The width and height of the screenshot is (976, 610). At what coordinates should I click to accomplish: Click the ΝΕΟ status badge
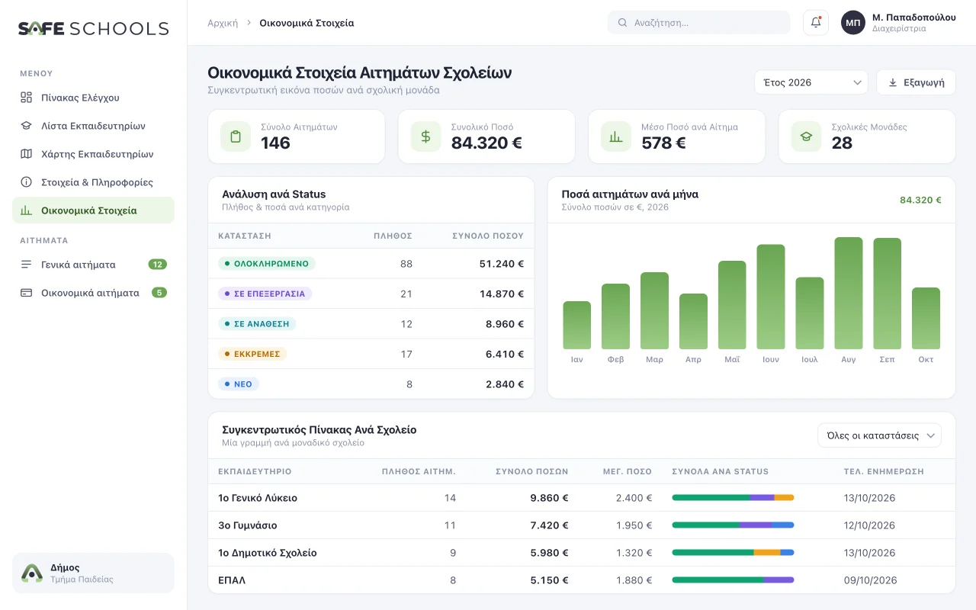(x=239, y=384)
